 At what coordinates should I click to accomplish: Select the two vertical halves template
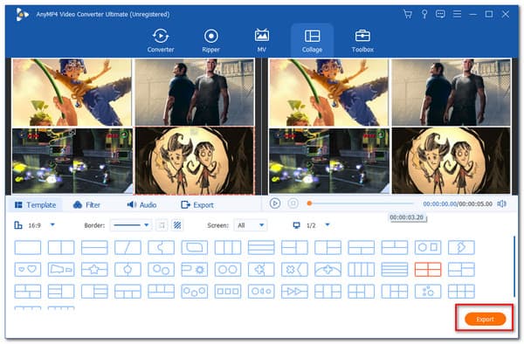[61, 247]
